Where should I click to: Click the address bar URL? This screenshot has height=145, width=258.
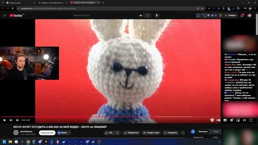click(x=48, y=8)
